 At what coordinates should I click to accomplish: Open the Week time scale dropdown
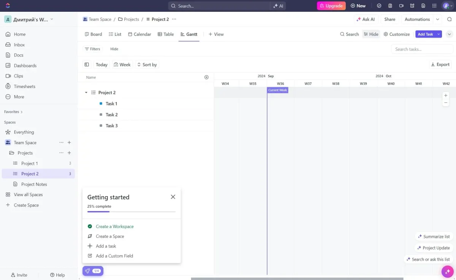[x=122, y=64]
